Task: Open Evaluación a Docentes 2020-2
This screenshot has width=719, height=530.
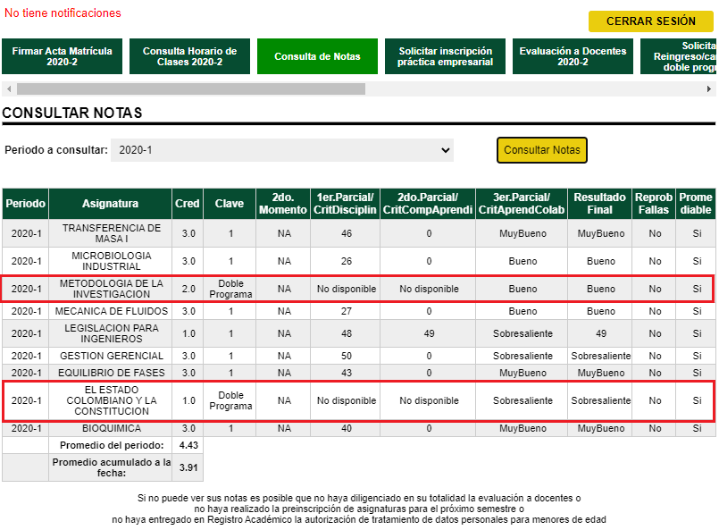Action: 573,56
